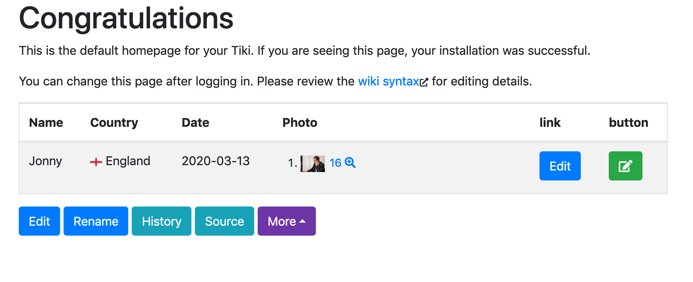View page History
693x282 pixels.
click(x=162, y=221)
